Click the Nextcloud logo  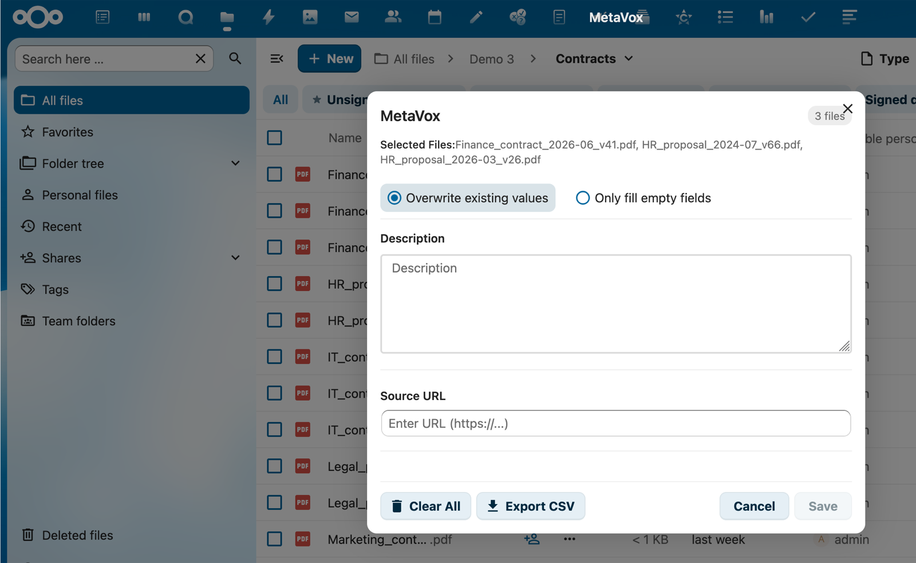38,17
